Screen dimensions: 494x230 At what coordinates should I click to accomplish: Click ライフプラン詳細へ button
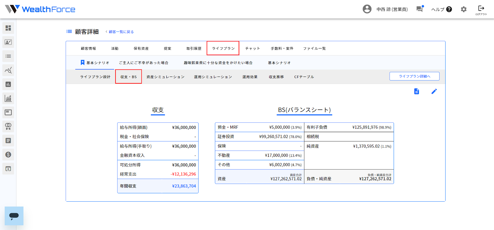tap(414, 76)
